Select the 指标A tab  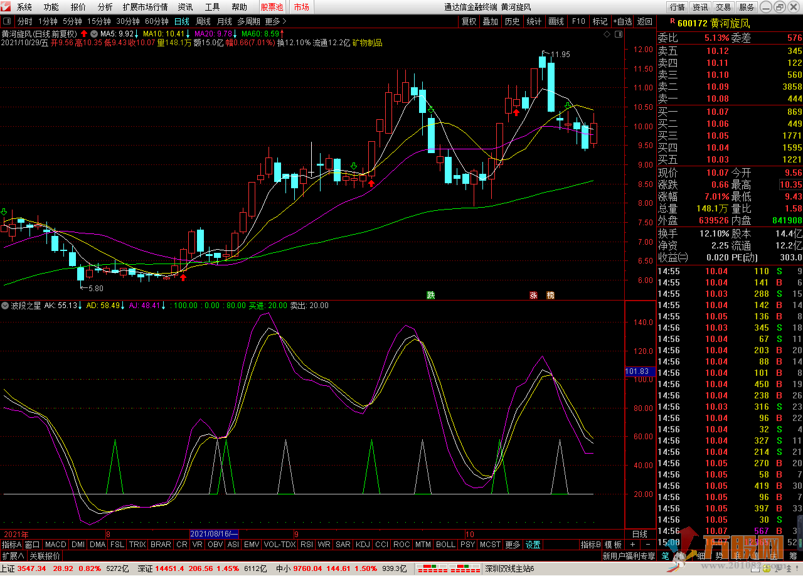pyautogui.click(x=11, y=545)
